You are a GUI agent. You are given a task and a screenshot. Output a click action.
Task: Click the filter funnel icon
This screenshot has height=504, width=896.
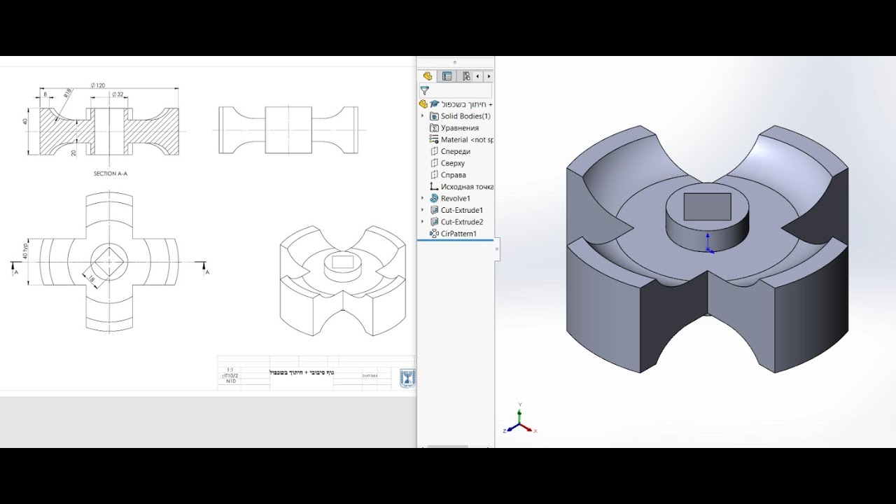click(x=424, y=91)
